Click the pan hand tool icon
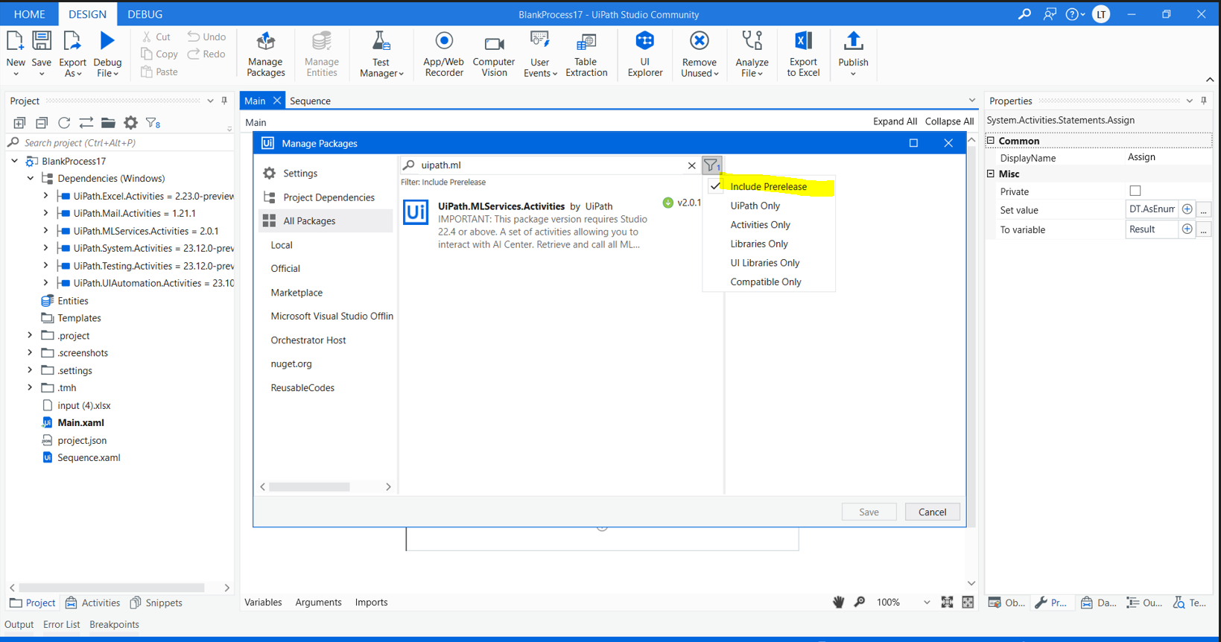1221x642 pixels. 838,603
